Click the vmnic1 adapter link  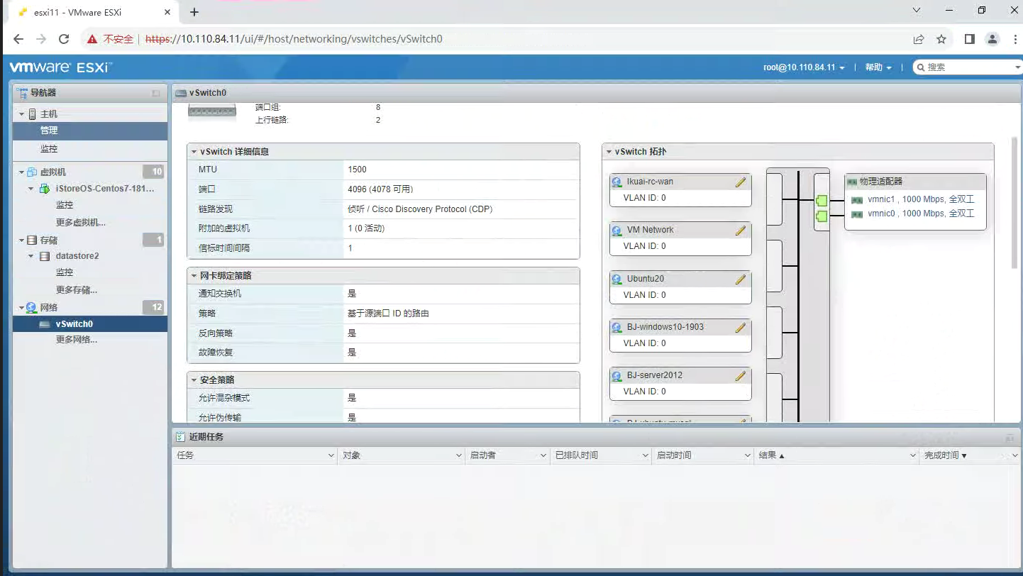[x=921, y=200]
